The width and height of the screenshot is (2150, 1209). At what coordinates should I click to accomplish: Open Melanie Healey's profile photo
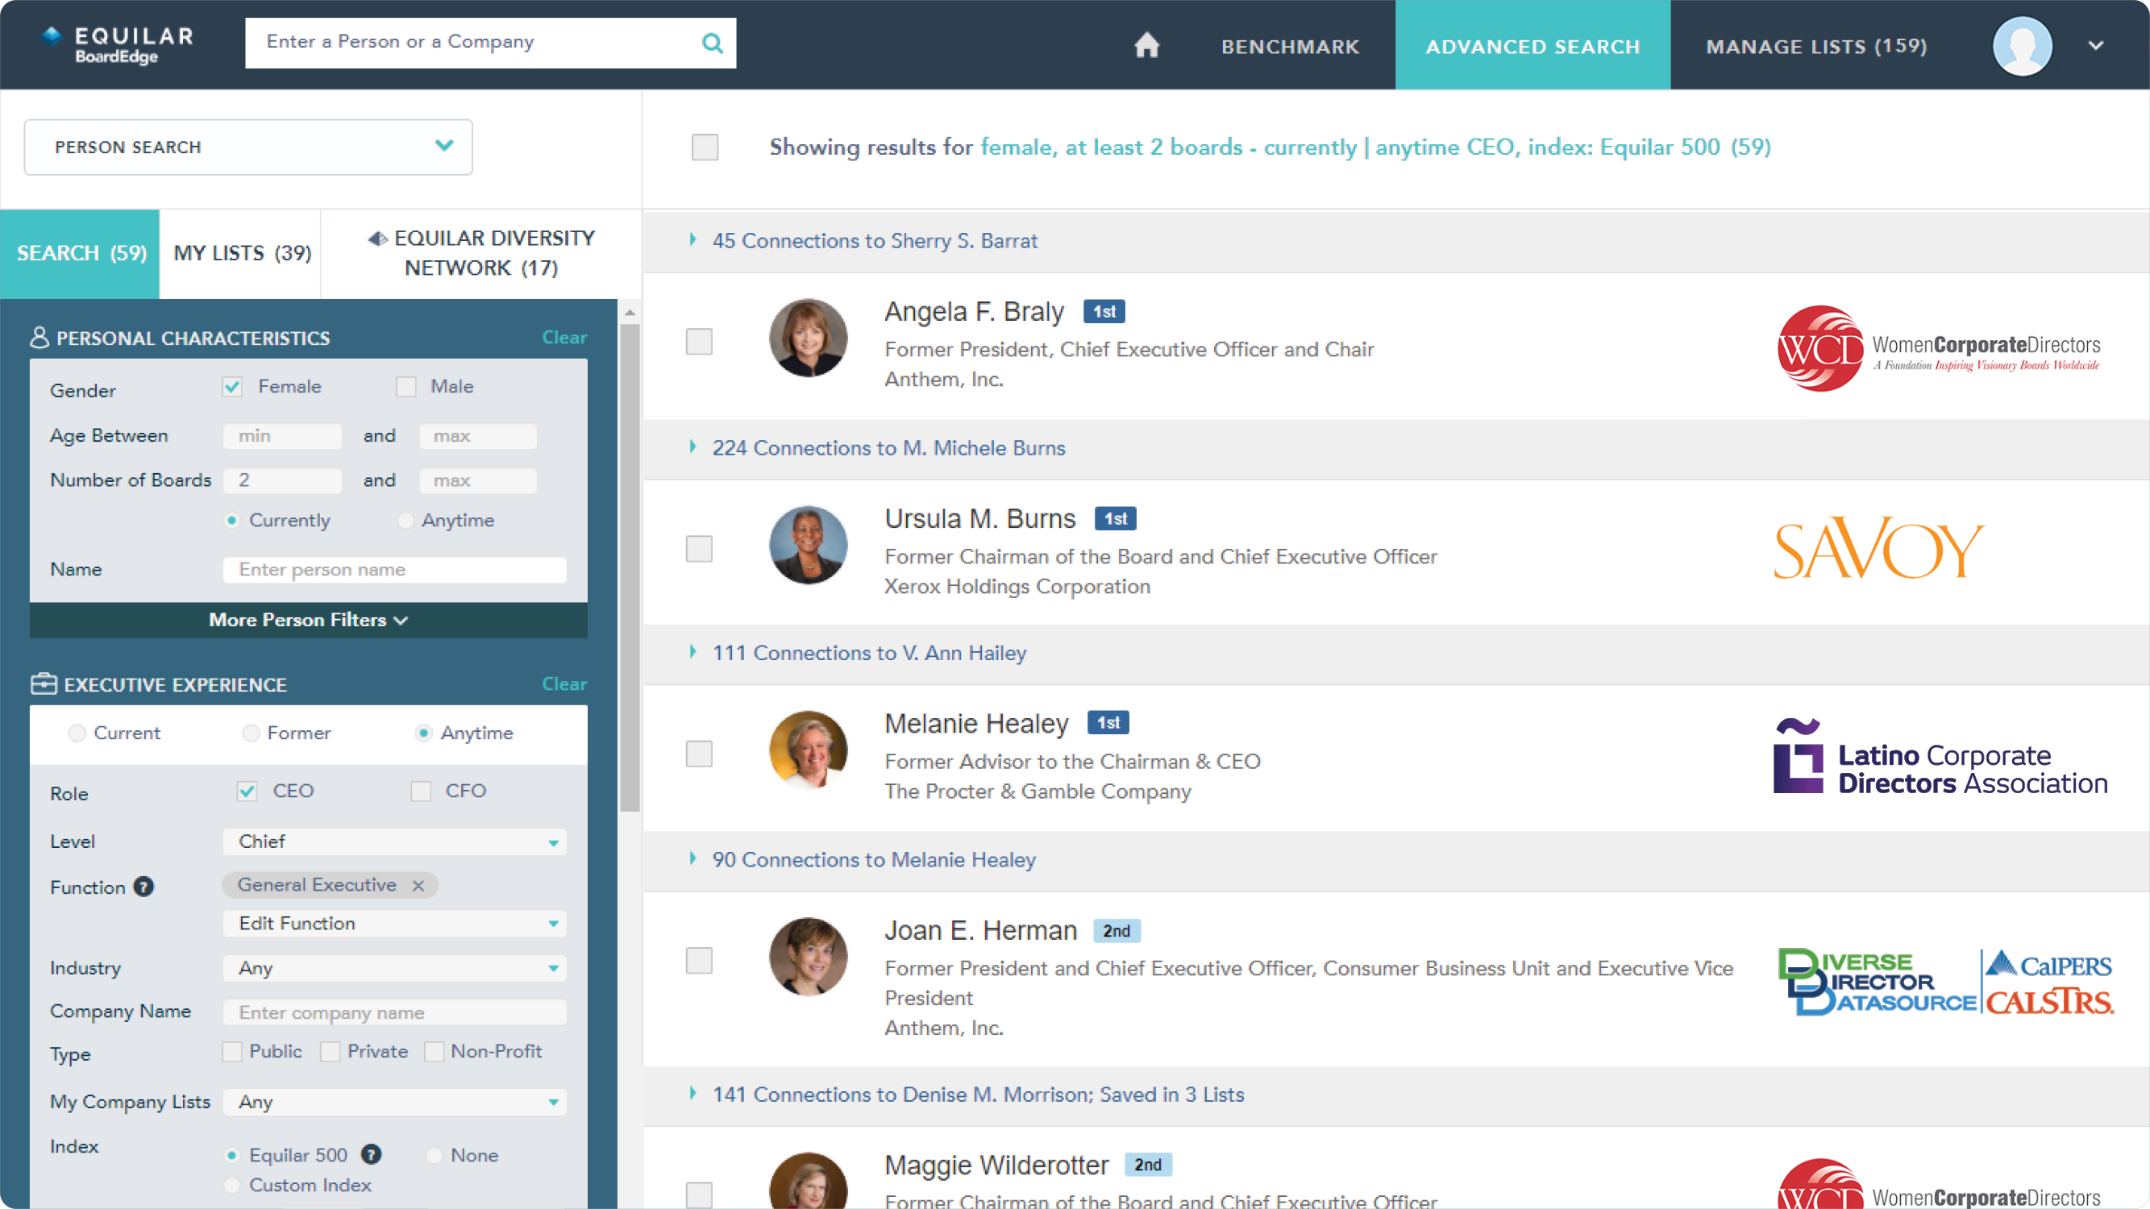pyautogui.click(x=808, y=750)
